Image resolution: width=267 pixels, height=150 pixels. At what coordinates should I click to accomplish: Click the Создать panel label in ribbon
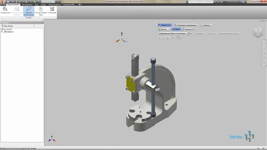[28, 17]
